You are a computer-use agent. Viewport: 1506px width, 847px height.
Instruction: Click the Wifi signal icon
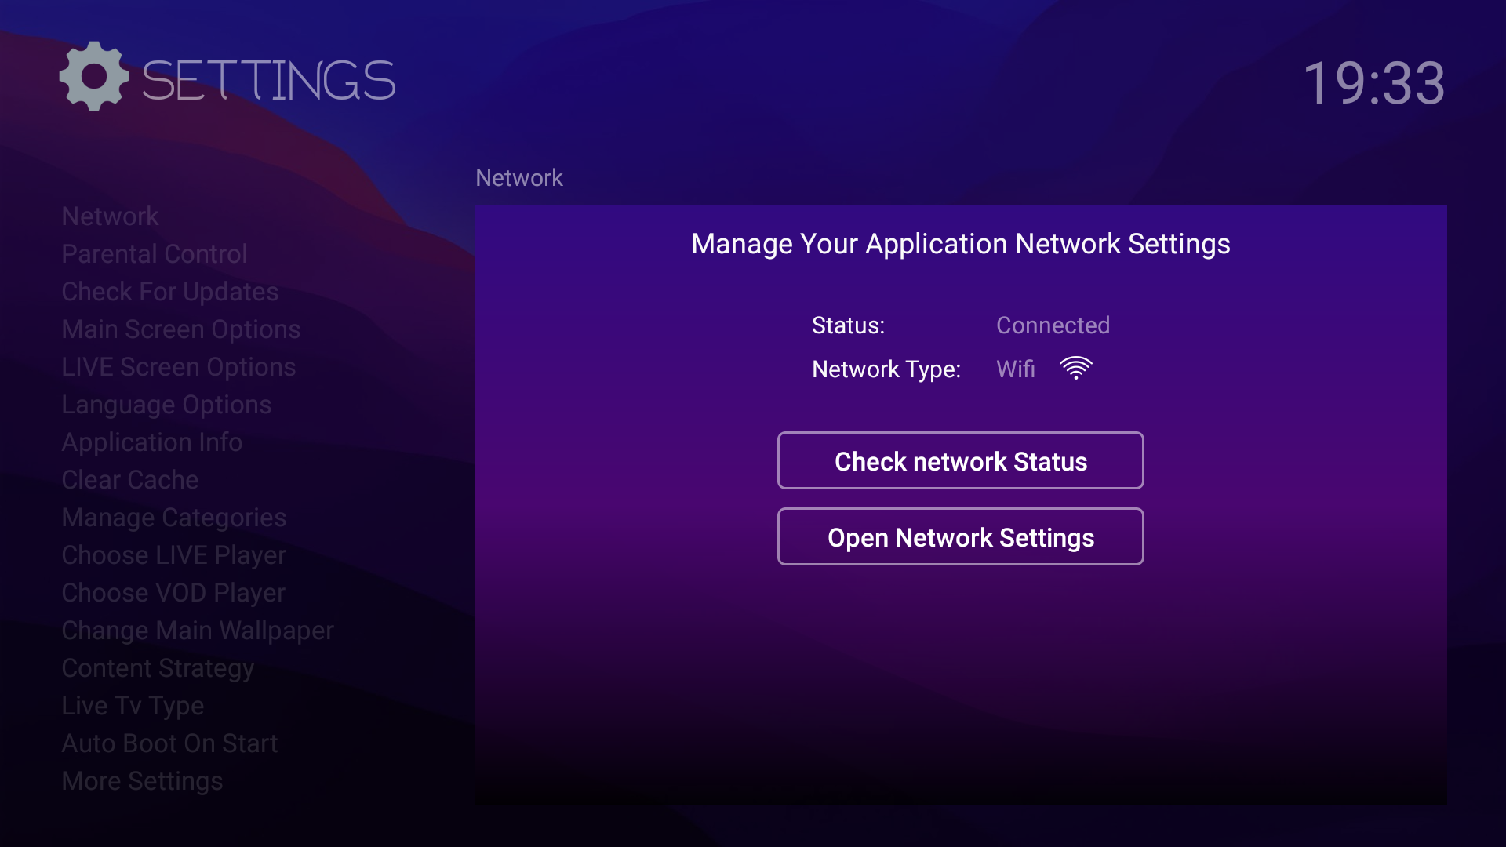point(1075,368)
